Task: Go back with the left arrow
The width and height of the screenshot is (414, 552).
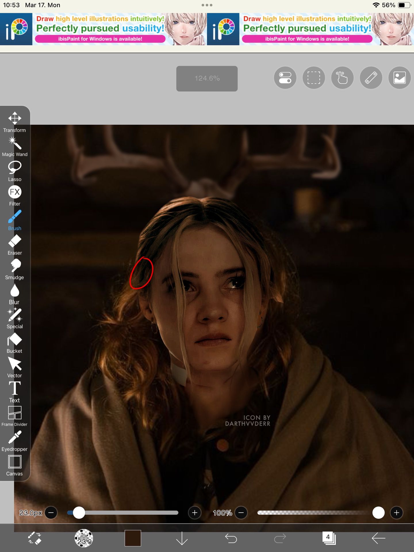Action: pos(378,538)
